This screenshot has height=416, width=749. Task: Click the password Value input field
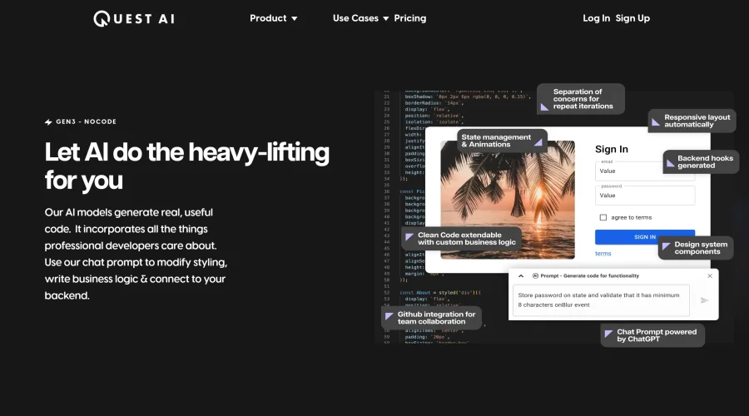coord(645,196)
